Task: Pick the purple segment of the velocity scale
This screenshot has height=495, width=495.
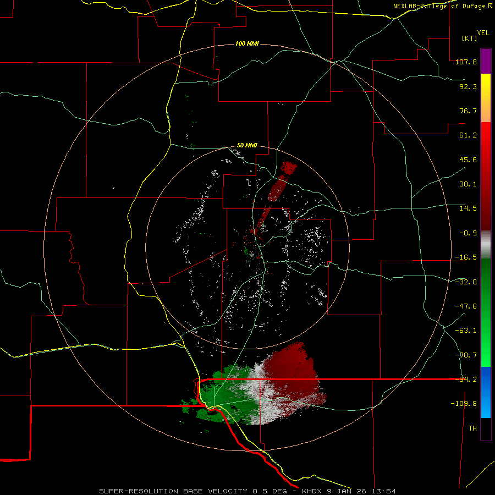Action: (x=486, y=61)
